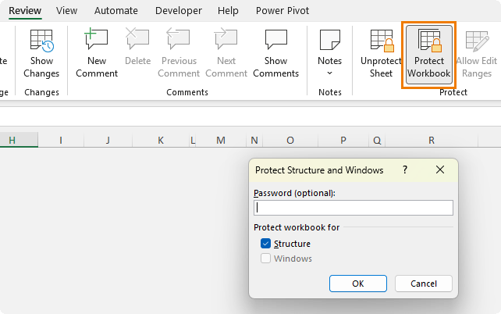Click Show Comments in the ribbon

[x=275, y=54]
